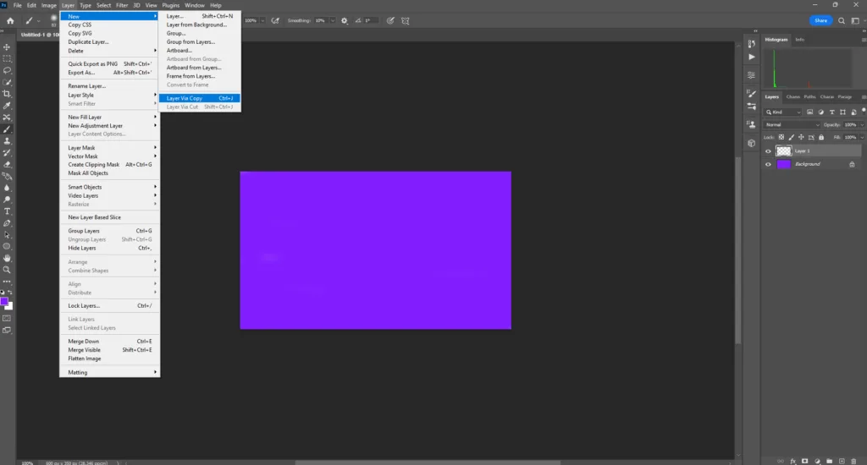Expand the Matting submenu
Viewport: 867px width, 465px height.
click(x=109, y=372)
